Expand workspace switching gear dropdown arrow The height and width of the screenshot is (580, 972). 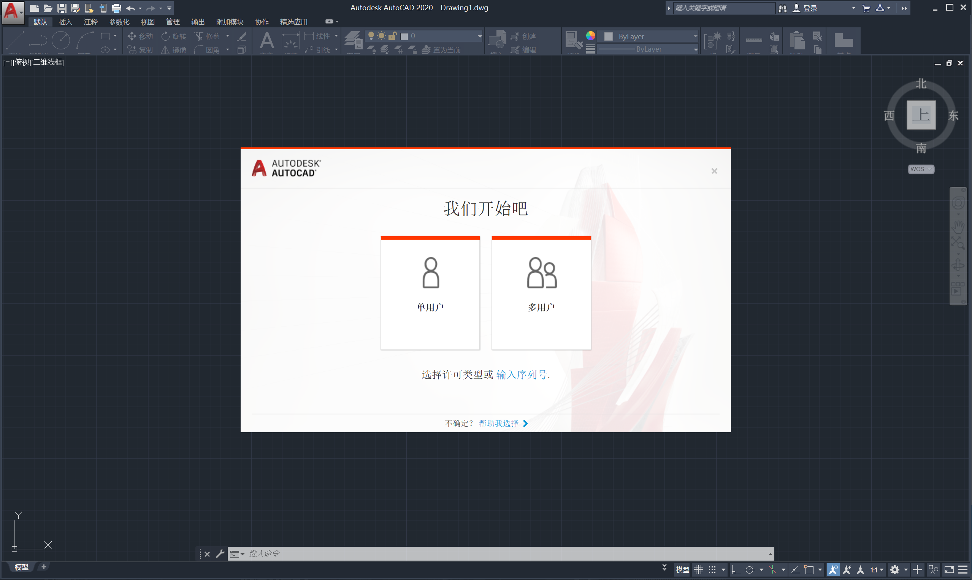coord(906,570)
